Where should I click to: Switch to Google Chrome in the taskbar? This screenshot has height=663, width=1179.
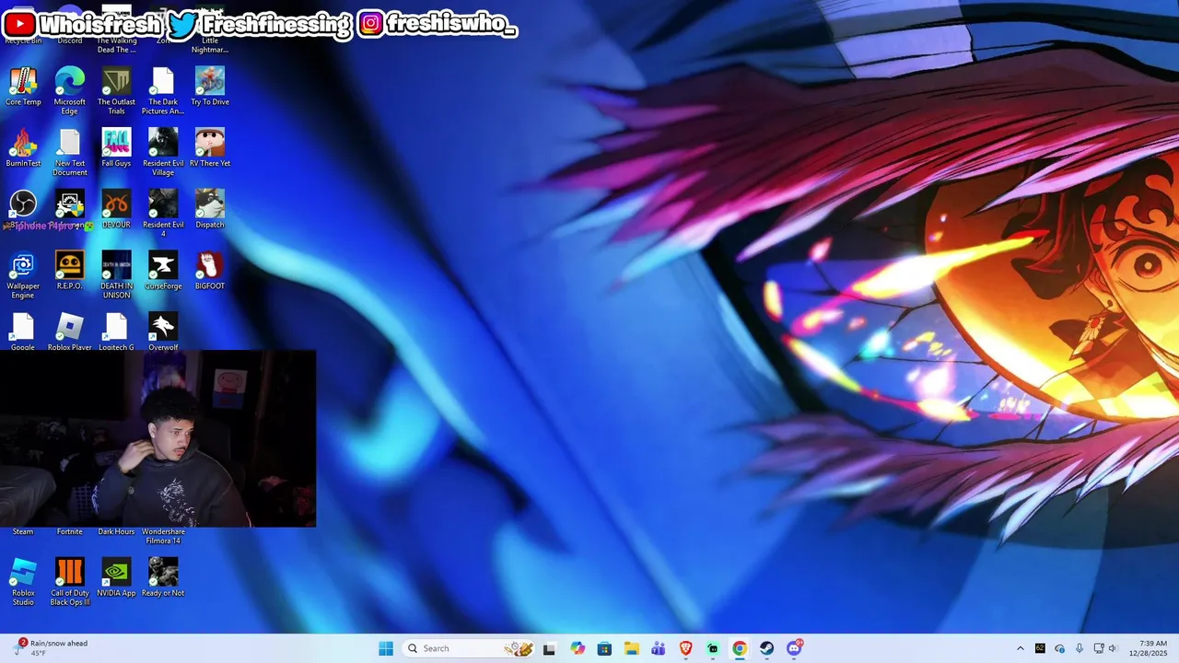point(740,648)
